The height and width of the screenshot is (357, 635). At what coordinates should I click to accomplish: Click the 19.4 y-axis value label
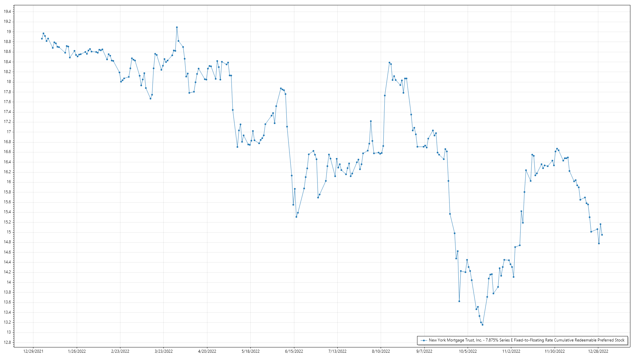coord(7,12)
